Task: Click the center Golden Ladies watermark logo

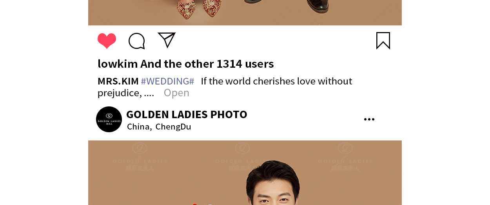Action: pos(243,156)
